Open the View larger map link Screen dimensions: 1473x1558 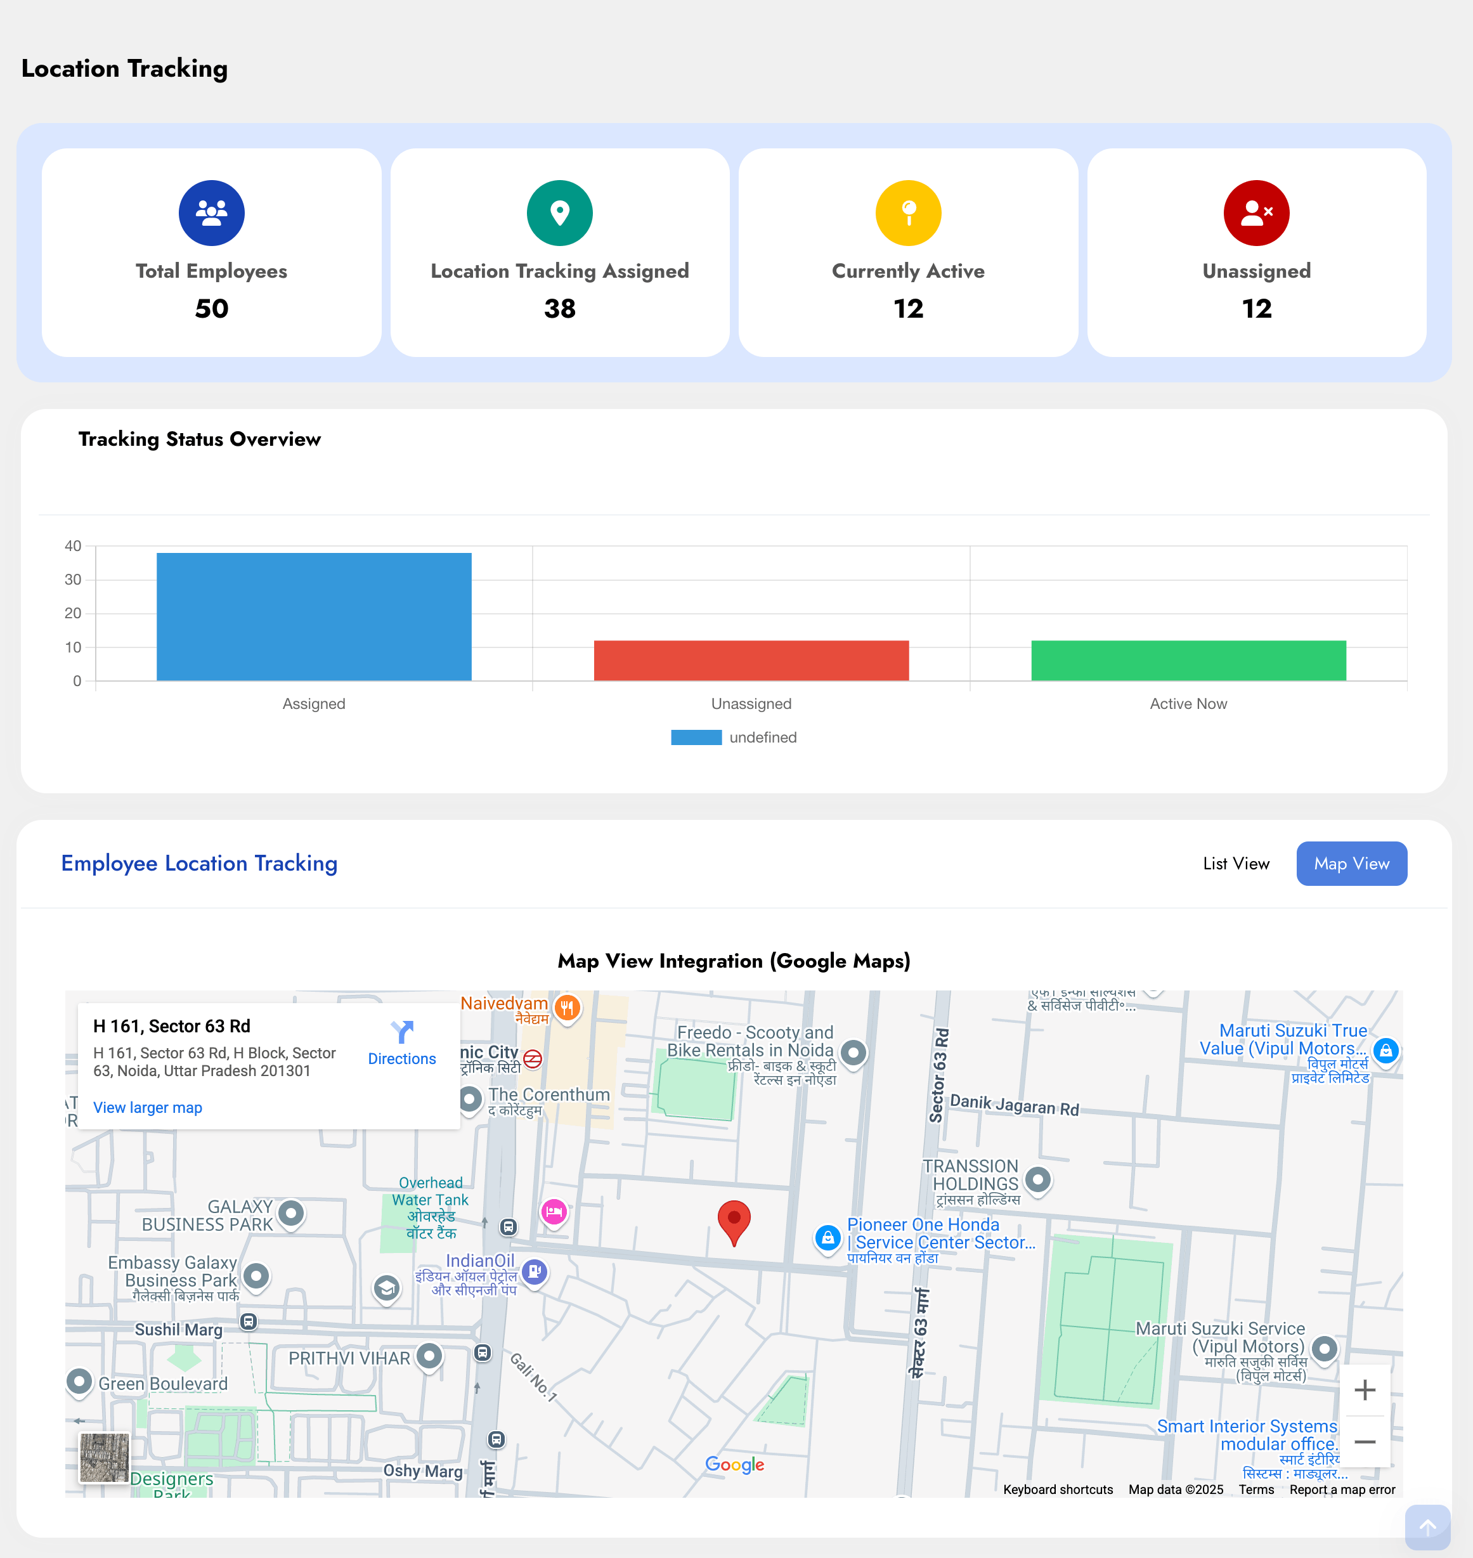148,1107
